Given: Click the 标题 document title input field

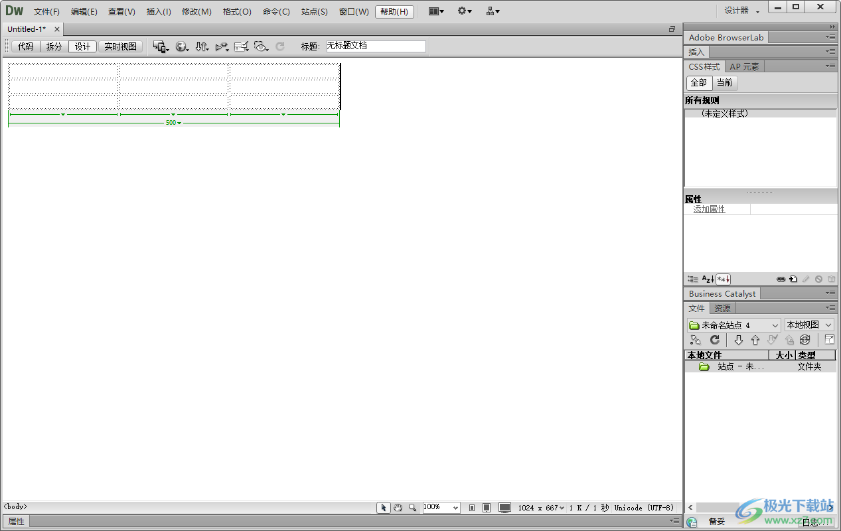Looking at the screenshot, I should 376,46.
